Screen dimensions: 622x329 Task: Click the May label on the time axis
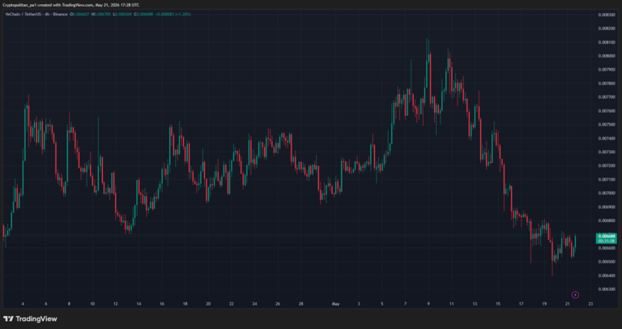coord(335,304)
